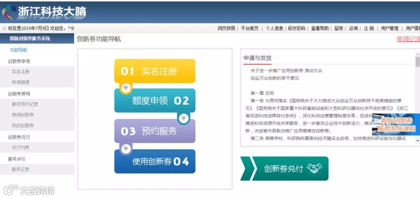Screen dimensions: 420x198
Task: Open 咨询 in top navigation
Action: pyautogui.click(x=353, y=28)
